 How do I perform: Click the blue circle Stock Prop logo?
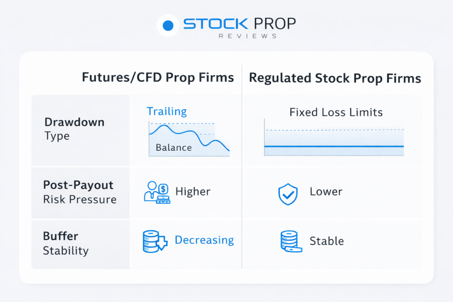coord(168,26)
